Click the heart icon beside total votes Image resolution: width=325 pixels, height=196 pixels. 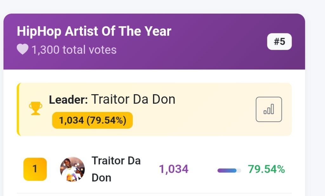pyautogui.click(x=23, y=49)
